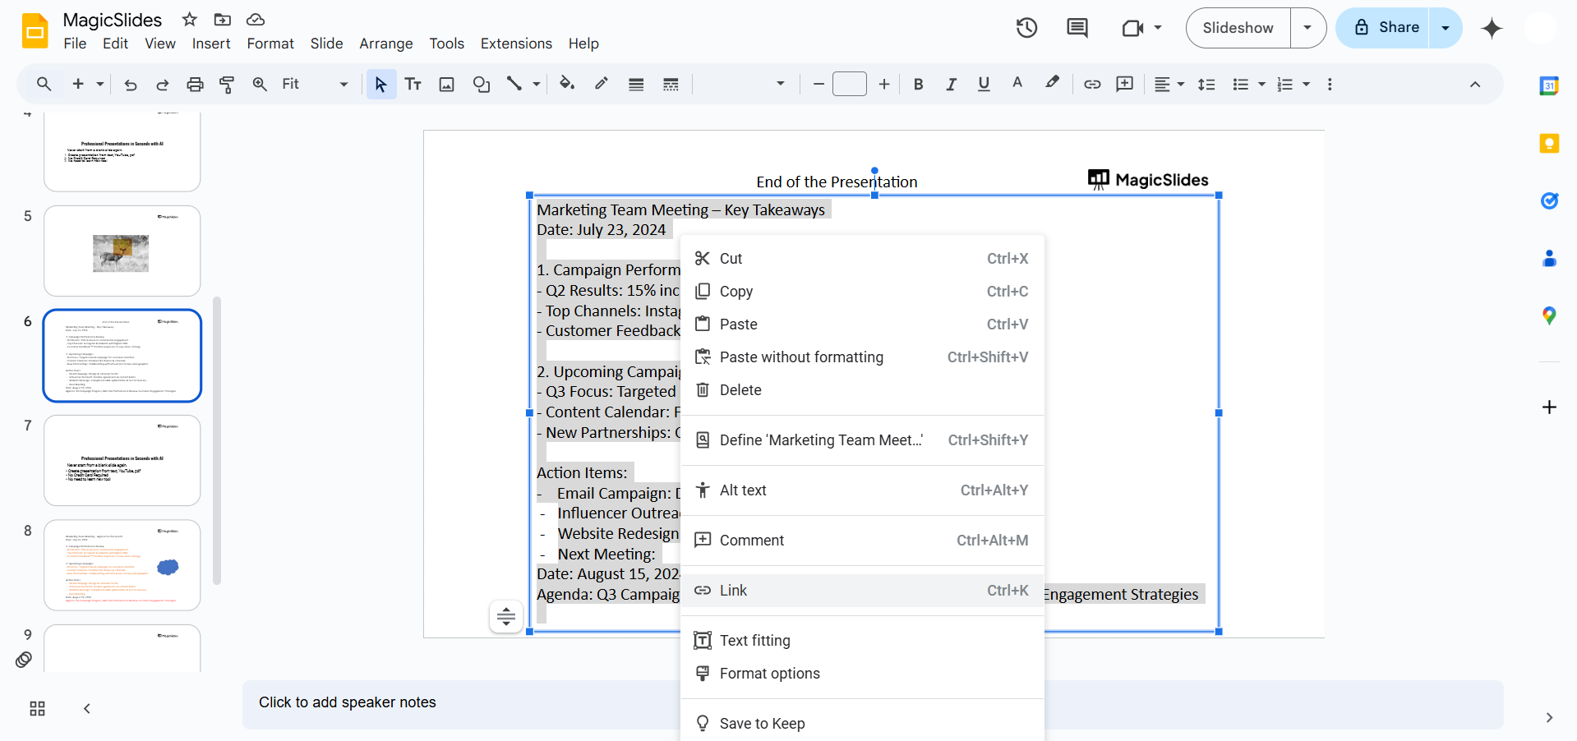Open text color picker
This screenshot has width=1577, height=741.
(x=1017, y=84)
